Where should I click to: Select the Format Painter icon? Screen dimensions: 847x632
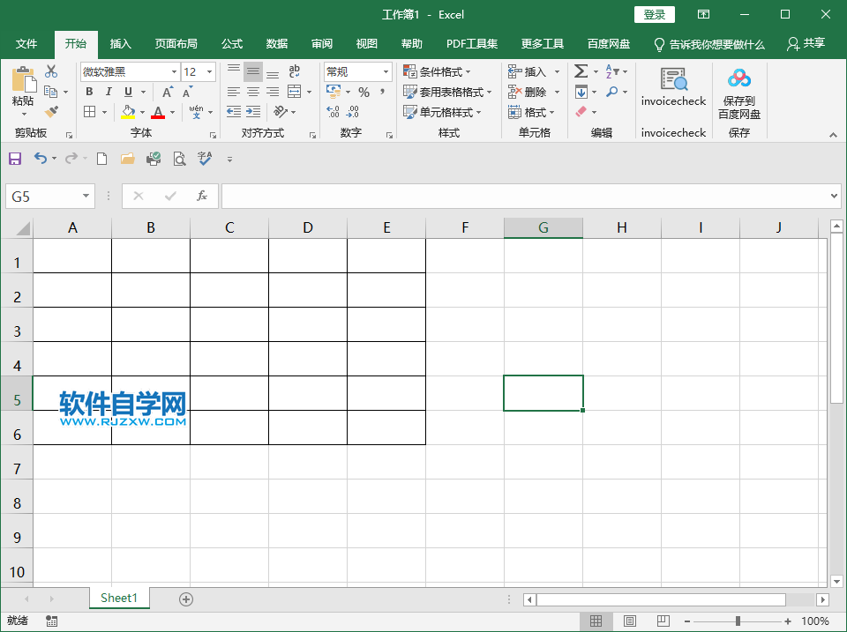50,112
